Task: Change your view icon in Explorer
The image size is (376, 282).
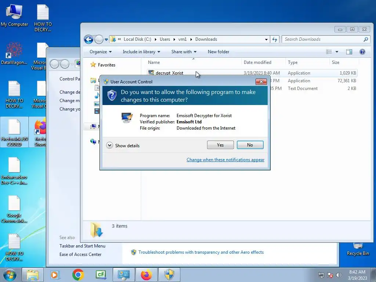Action: pyautogui.click(x=329, y=52)
